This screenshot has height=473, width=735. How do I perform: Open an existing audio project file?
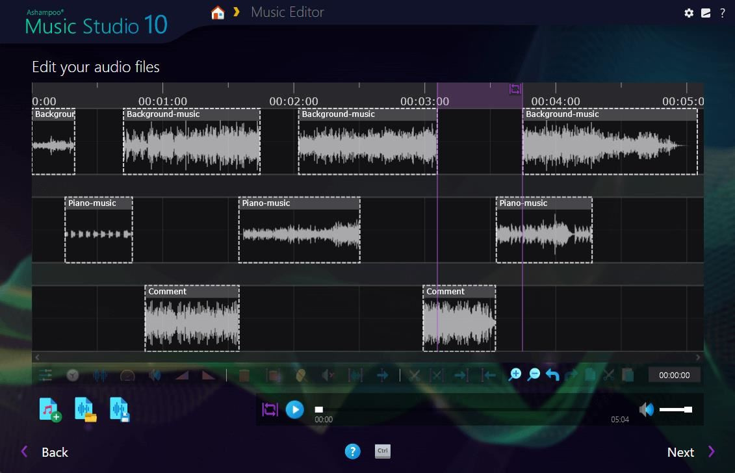[85, 409]
